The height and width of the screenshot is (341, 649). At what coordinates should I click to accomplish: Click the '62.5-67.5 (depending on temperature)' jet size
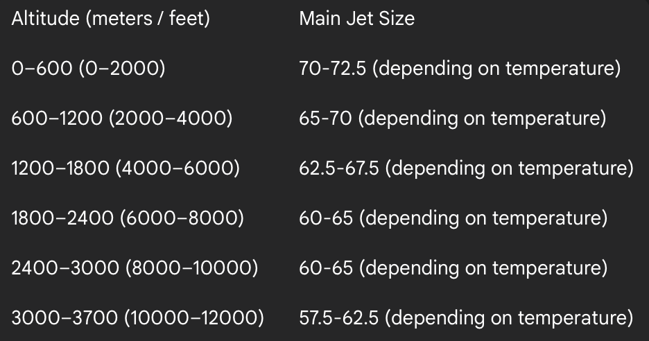[466, 168]
